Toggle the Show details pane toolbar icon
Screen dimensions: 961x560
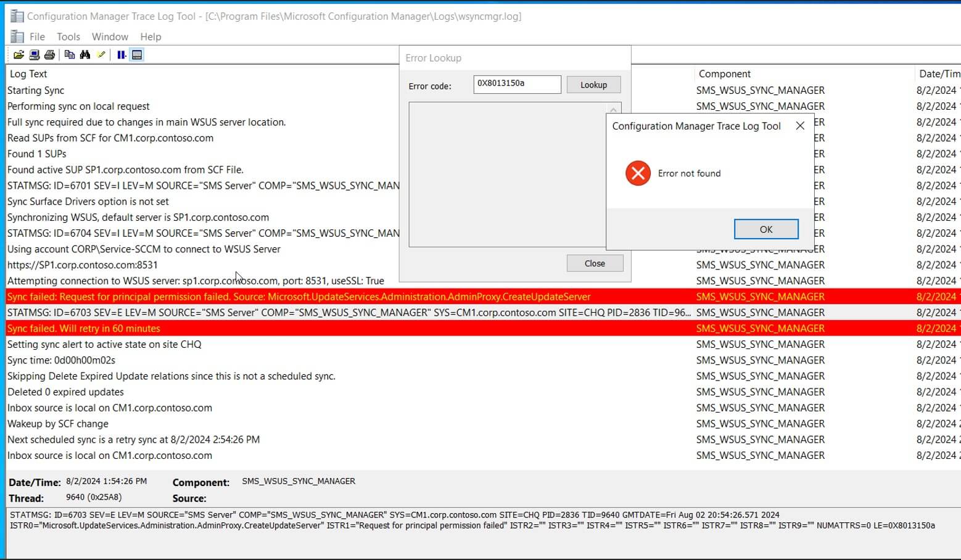[x=137, y=55]
